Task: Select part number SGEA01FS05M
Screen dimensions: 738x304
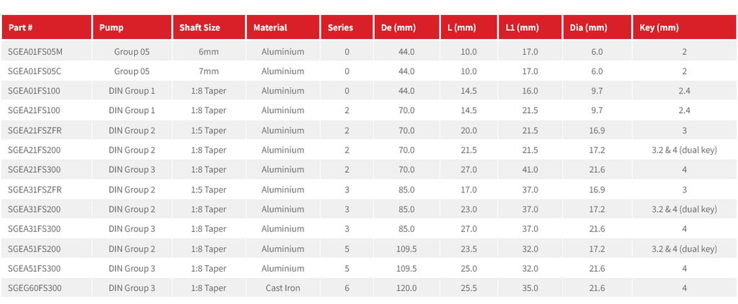Action: (35, 51)
